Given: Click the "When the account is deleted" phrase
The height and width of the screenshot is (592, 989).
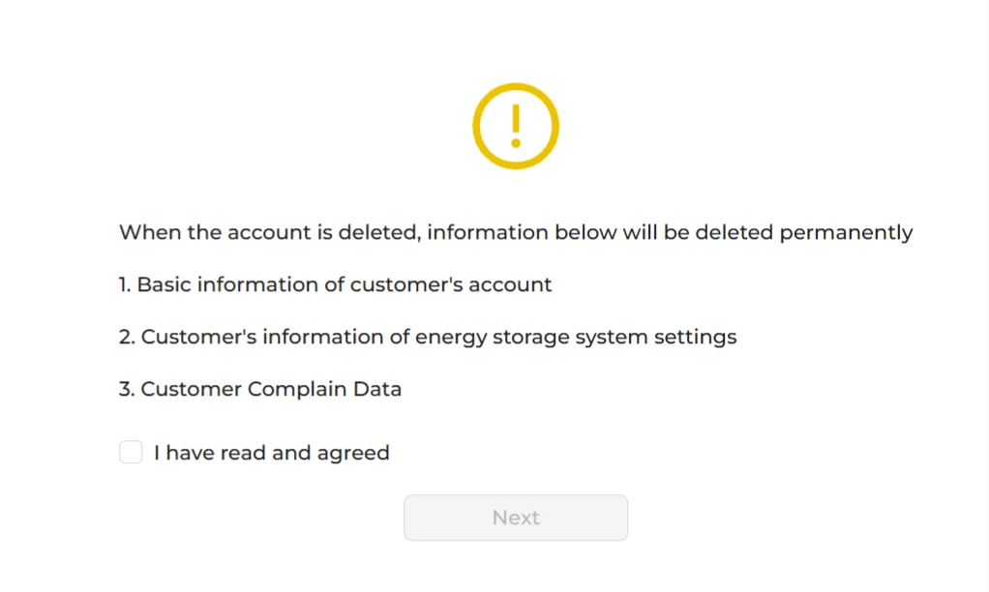Looking at the screenshot, I should [x=269, y=232].
